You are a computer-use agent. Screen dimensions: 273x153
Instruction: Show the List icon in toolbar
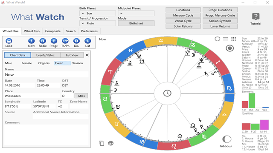tap(87, 41)
